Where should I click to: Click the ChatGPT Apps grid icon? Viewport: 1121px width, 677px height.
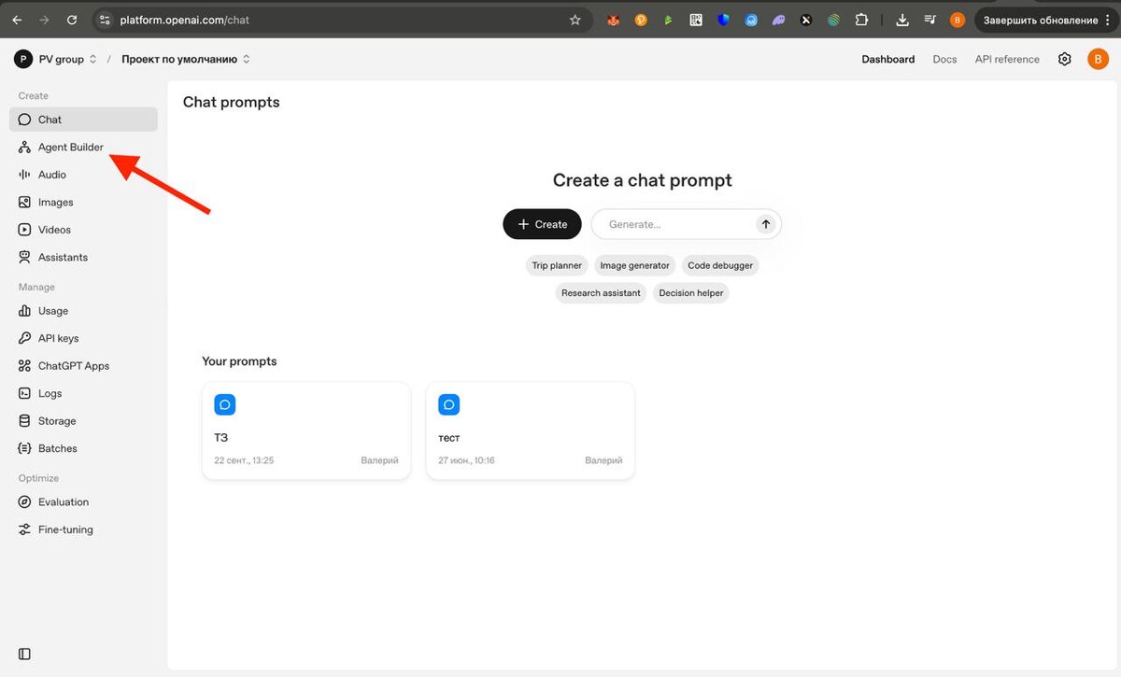tap(25, 366)
